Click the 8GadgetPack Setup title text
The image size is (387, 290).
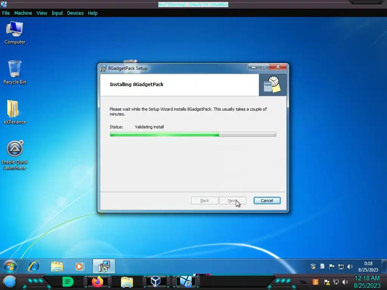[x=128, y=68]
